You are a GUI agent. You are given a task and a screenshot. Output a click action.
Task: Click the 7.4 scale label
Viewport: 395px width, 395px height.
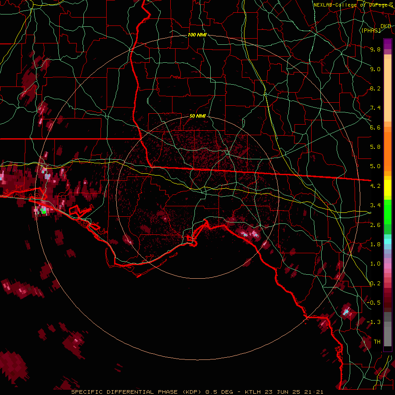pos(375,108)
